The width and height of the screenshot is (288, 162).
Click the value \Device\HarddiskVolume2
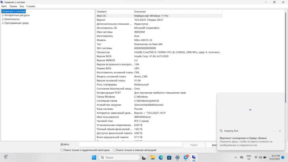click(x=149, y=105)
